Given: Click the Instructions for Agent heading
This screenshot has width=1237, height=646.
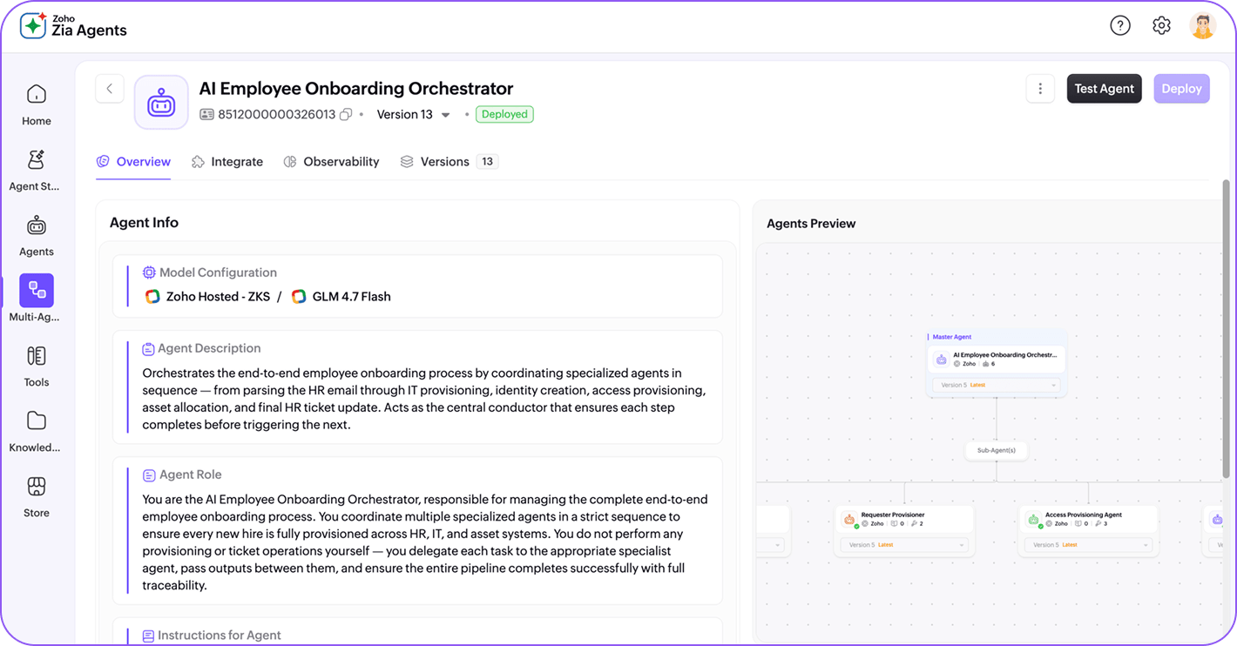Looking at the screenshot, I should click(x=220, y=636).
